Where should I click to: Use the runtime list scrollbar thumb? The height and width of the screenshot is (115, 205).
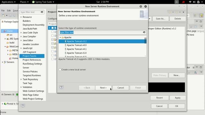click(x=145, y=41)
